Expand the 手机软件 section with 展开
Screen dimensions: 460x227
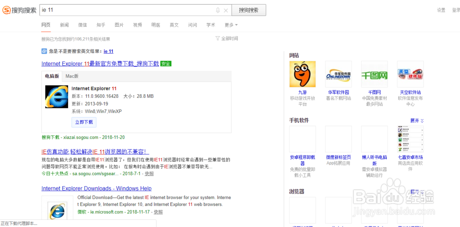tap(417, 120)
